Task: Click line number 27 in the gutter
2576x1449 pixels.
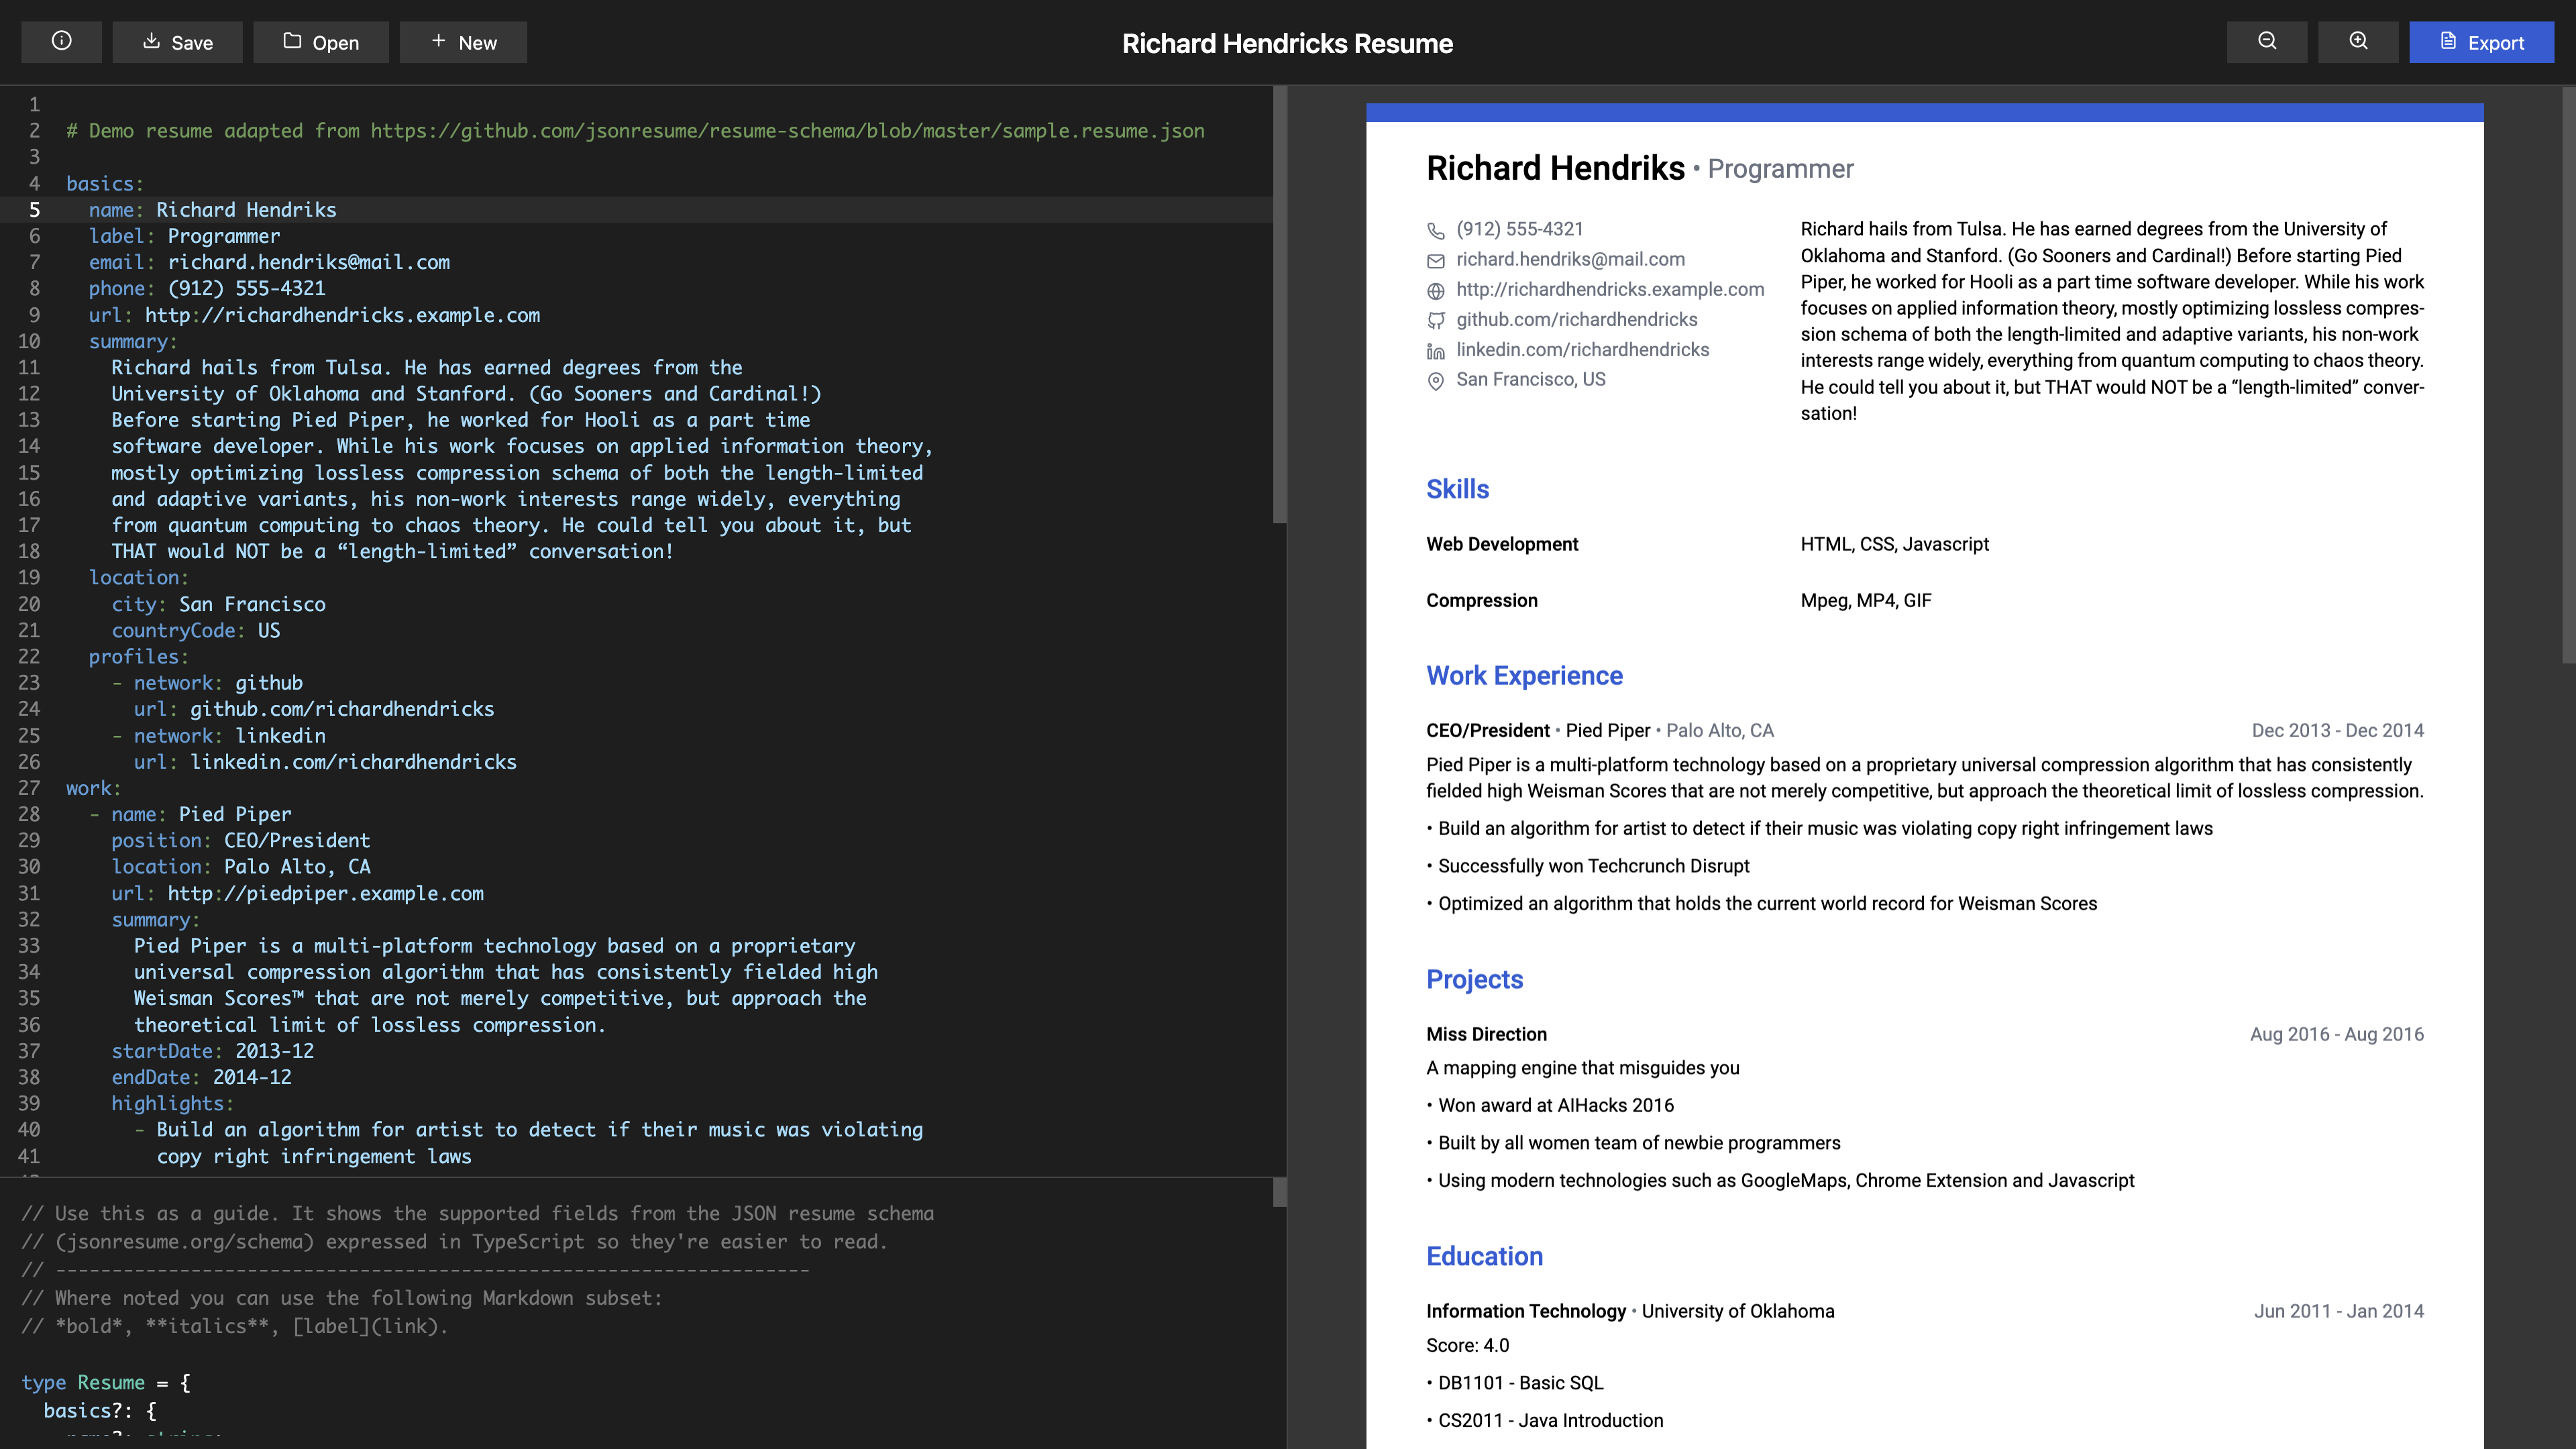Action: pos(29,788)
